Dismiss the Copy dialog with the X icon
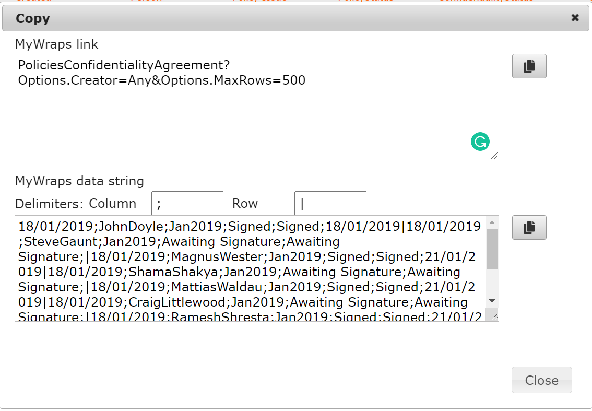The height and width of the screenshot is (411, 592). [x=575, y=17]
